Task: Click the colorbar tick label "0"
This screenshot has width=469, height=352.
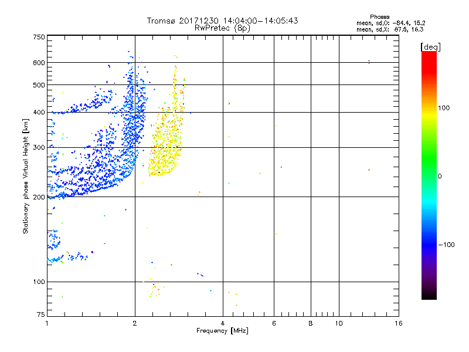Action: pos(440,177)
